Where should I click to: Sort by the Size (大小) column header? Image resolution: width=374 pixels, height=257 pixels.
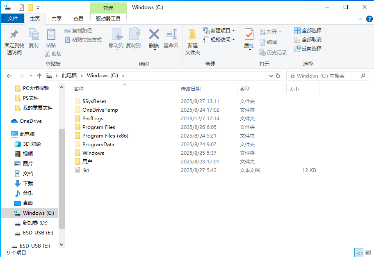pos(294,89)
